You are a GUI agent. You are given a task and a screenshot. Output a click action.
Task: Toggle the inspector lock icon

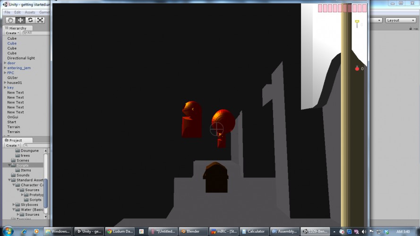click(x=411, y=28)
